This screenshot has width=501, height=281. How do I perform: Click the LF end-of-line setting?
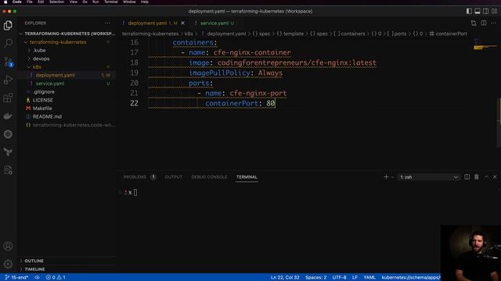(355, 277)
